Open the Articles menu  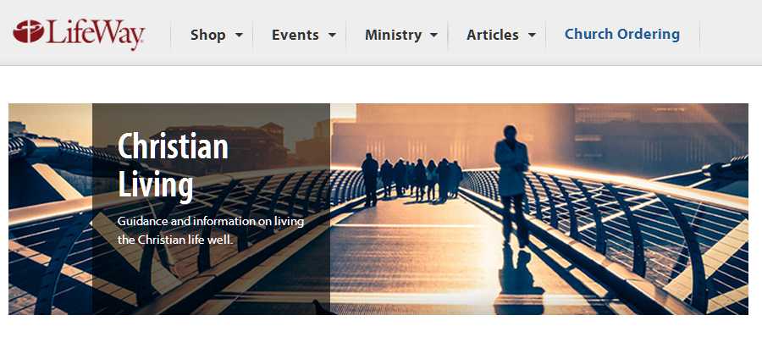pos(492,35)
